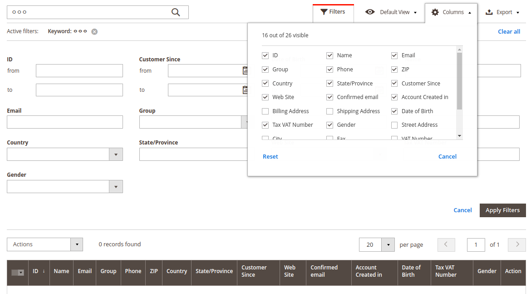Viewport: 531px width, 294px height.
Task: Uncheck Account Created in column
Action: coord(394,97)
